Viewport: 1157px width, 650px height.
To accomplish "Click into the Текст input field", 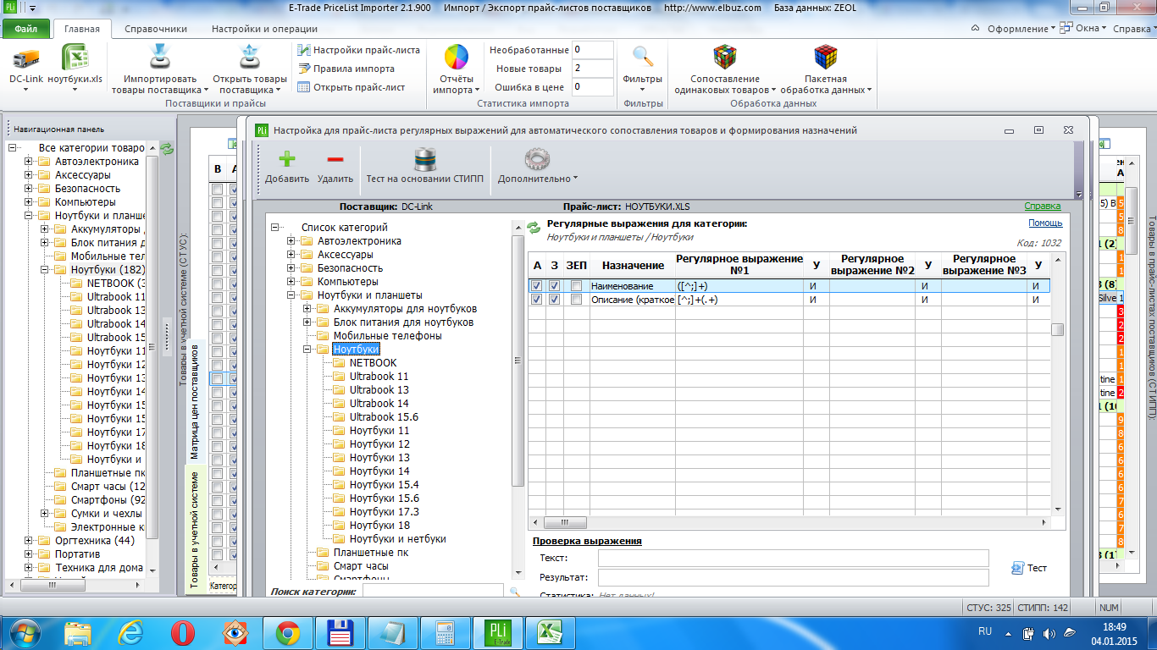I will coord(793,558).
